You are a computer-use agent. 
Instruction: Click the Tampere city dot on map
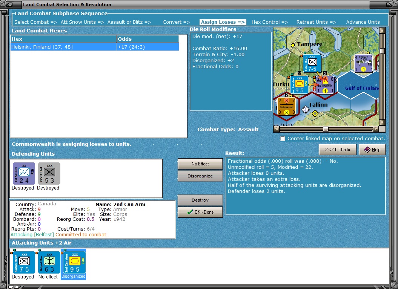click(293, 45)
